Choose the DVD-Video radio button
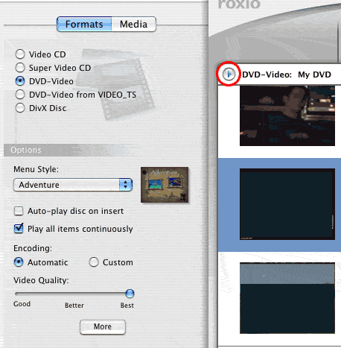This screenshot has height=348, width=341. click(20, 81)
